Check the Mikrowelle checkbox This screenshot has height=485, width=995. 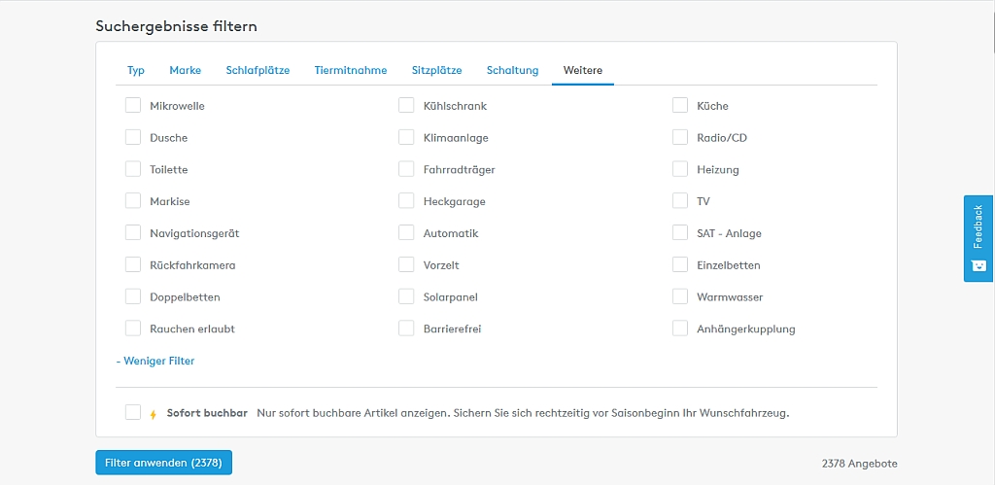coord(133,106)
